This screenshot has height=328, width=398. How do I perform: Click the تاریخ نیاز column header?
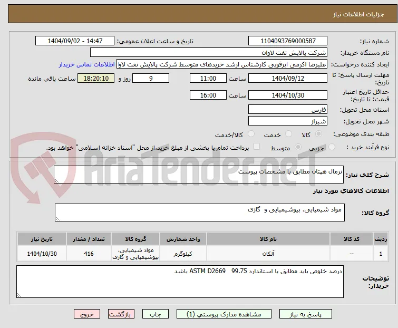(x=42, y=239)
